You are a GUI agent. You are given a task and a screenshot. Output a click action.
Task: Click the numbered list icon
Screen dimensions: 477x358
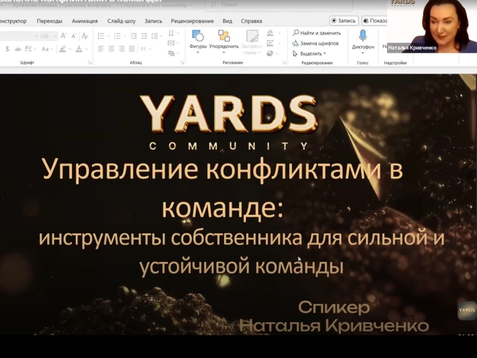(x=117, y=36)
